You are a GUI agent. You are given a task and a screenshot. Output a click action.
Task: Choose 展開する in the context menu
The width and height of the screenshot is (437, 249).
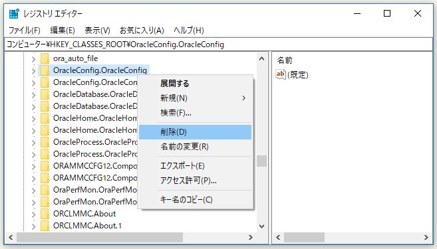point(195,84)
